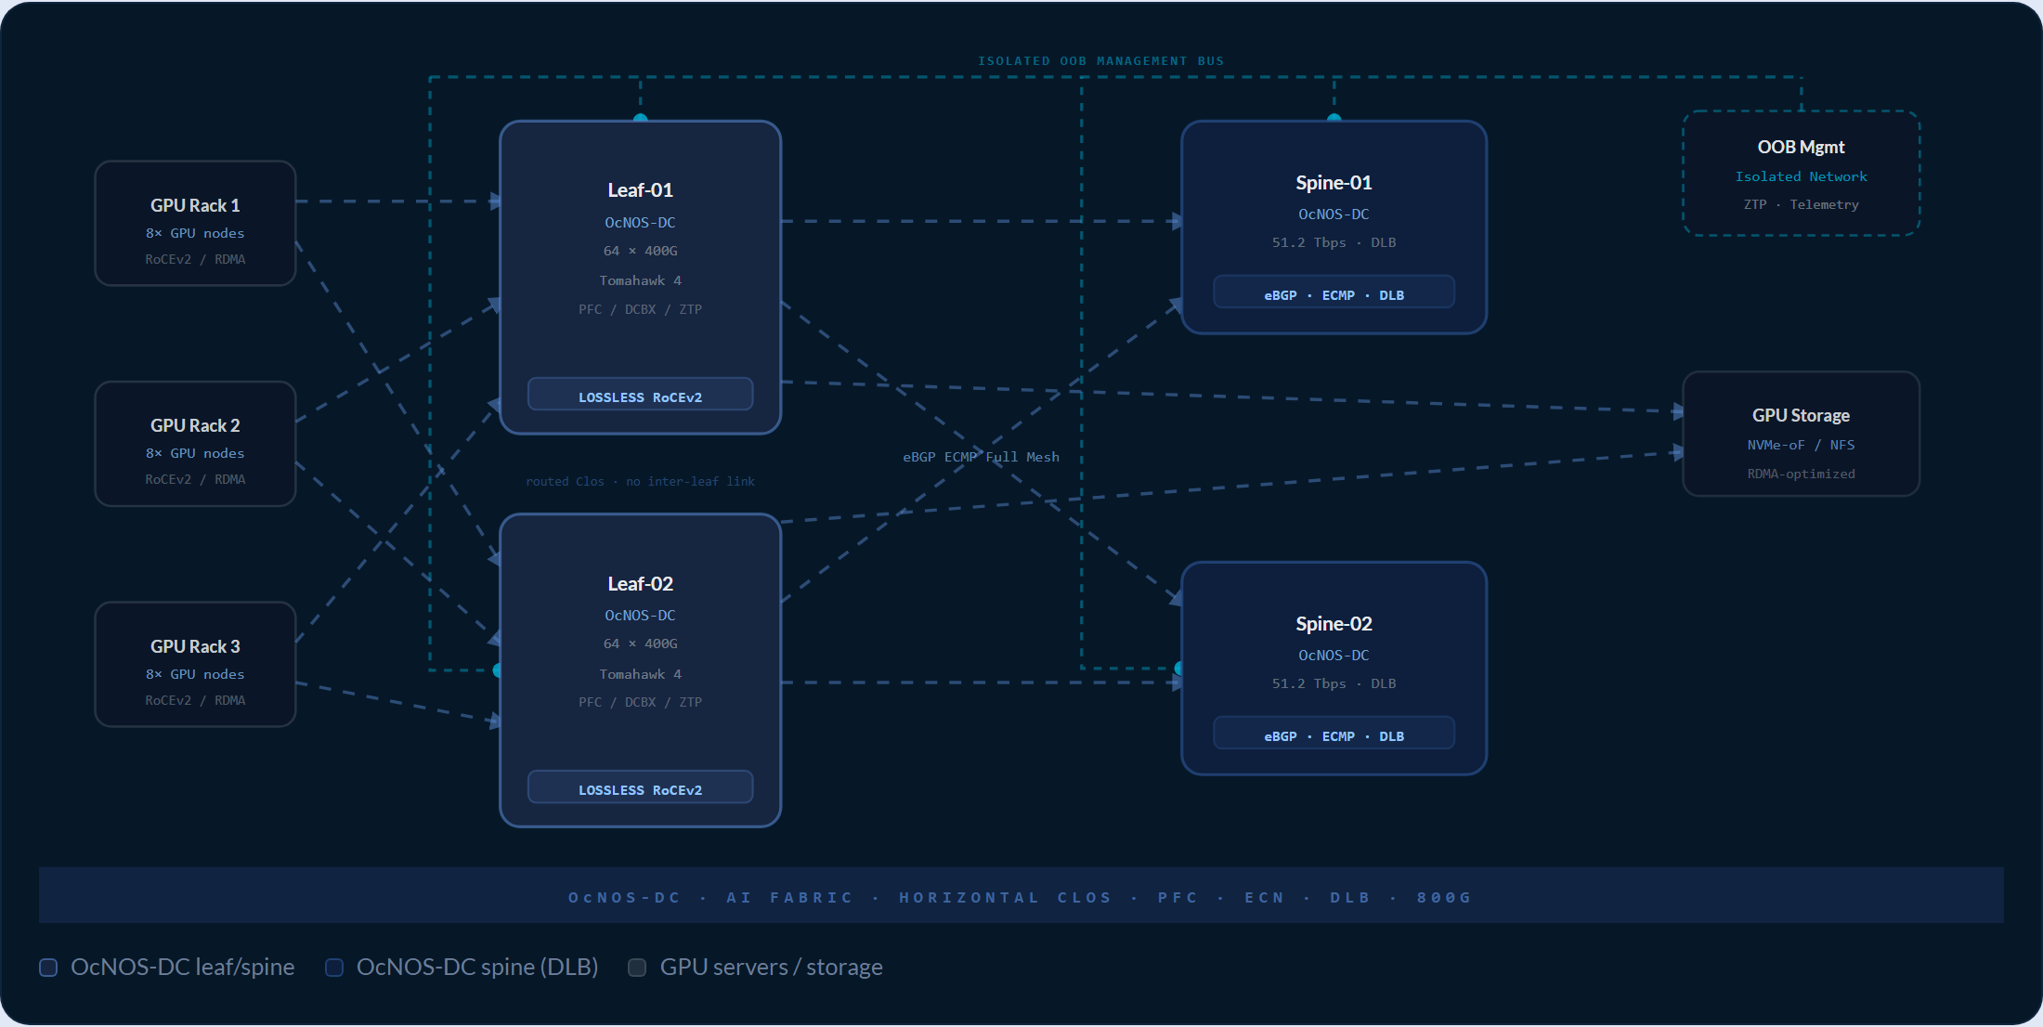The height and width of the screenshot is (1027, 2043).
Task: Select the Leaf-01 switch node
Action: click(x=640, y=277)
